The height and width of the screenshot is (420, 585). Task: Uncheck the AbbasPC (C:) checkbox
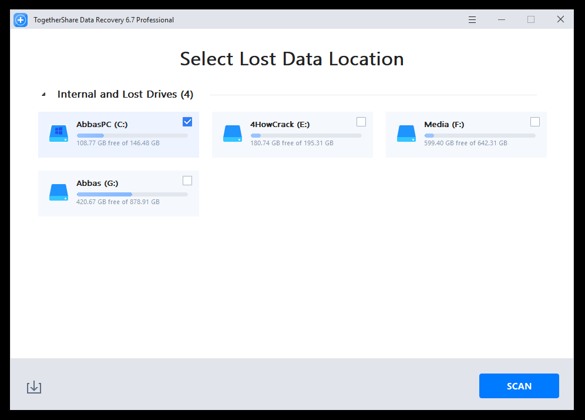tap(187, 122)
